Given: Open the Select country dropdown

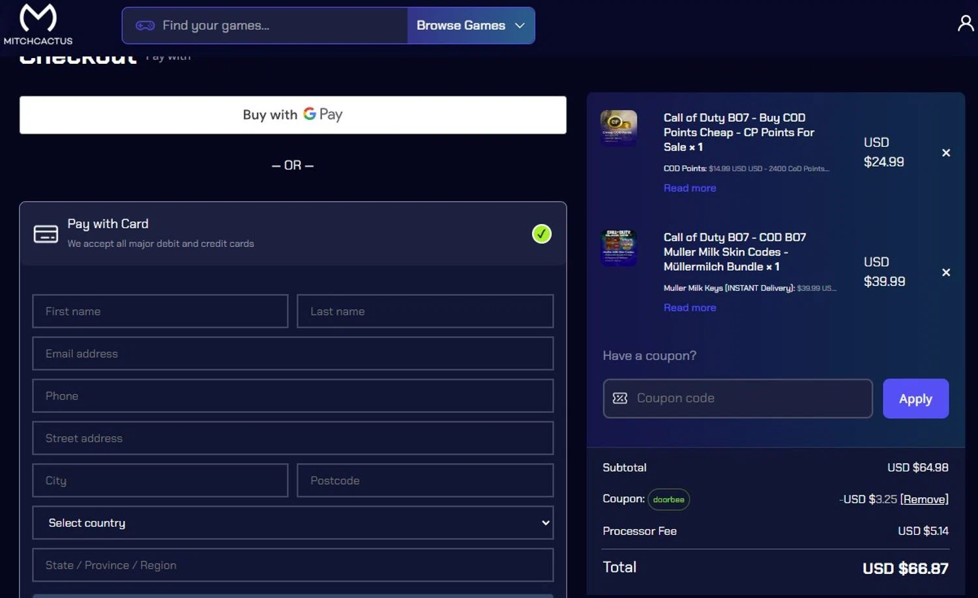Looking at the screenshot, I should tap(293, 522).
